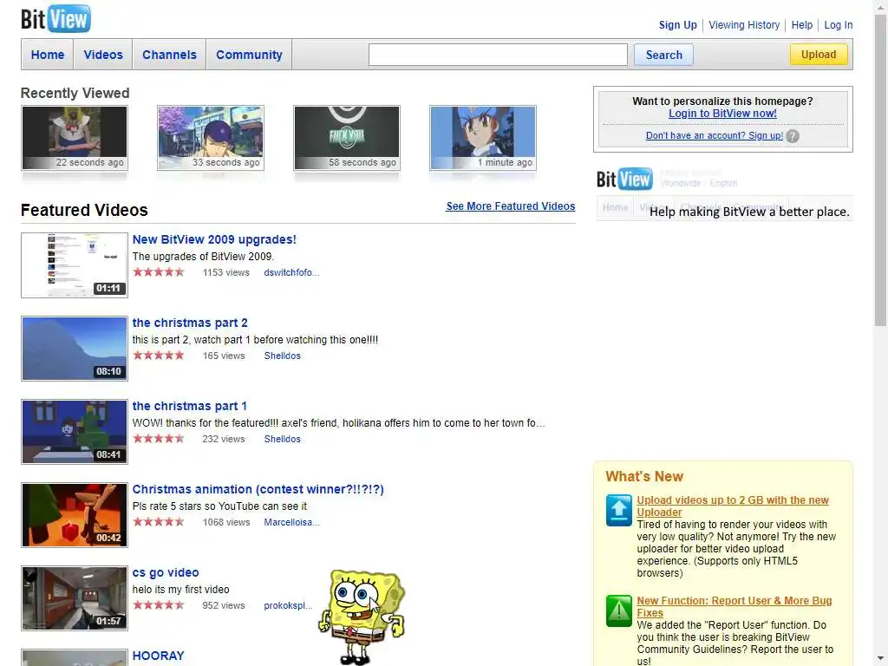Viewport: 888px width, 666px height.
Task: Open New Function: Report User & More Bug Fixes
Action: (x=734, y=607)
